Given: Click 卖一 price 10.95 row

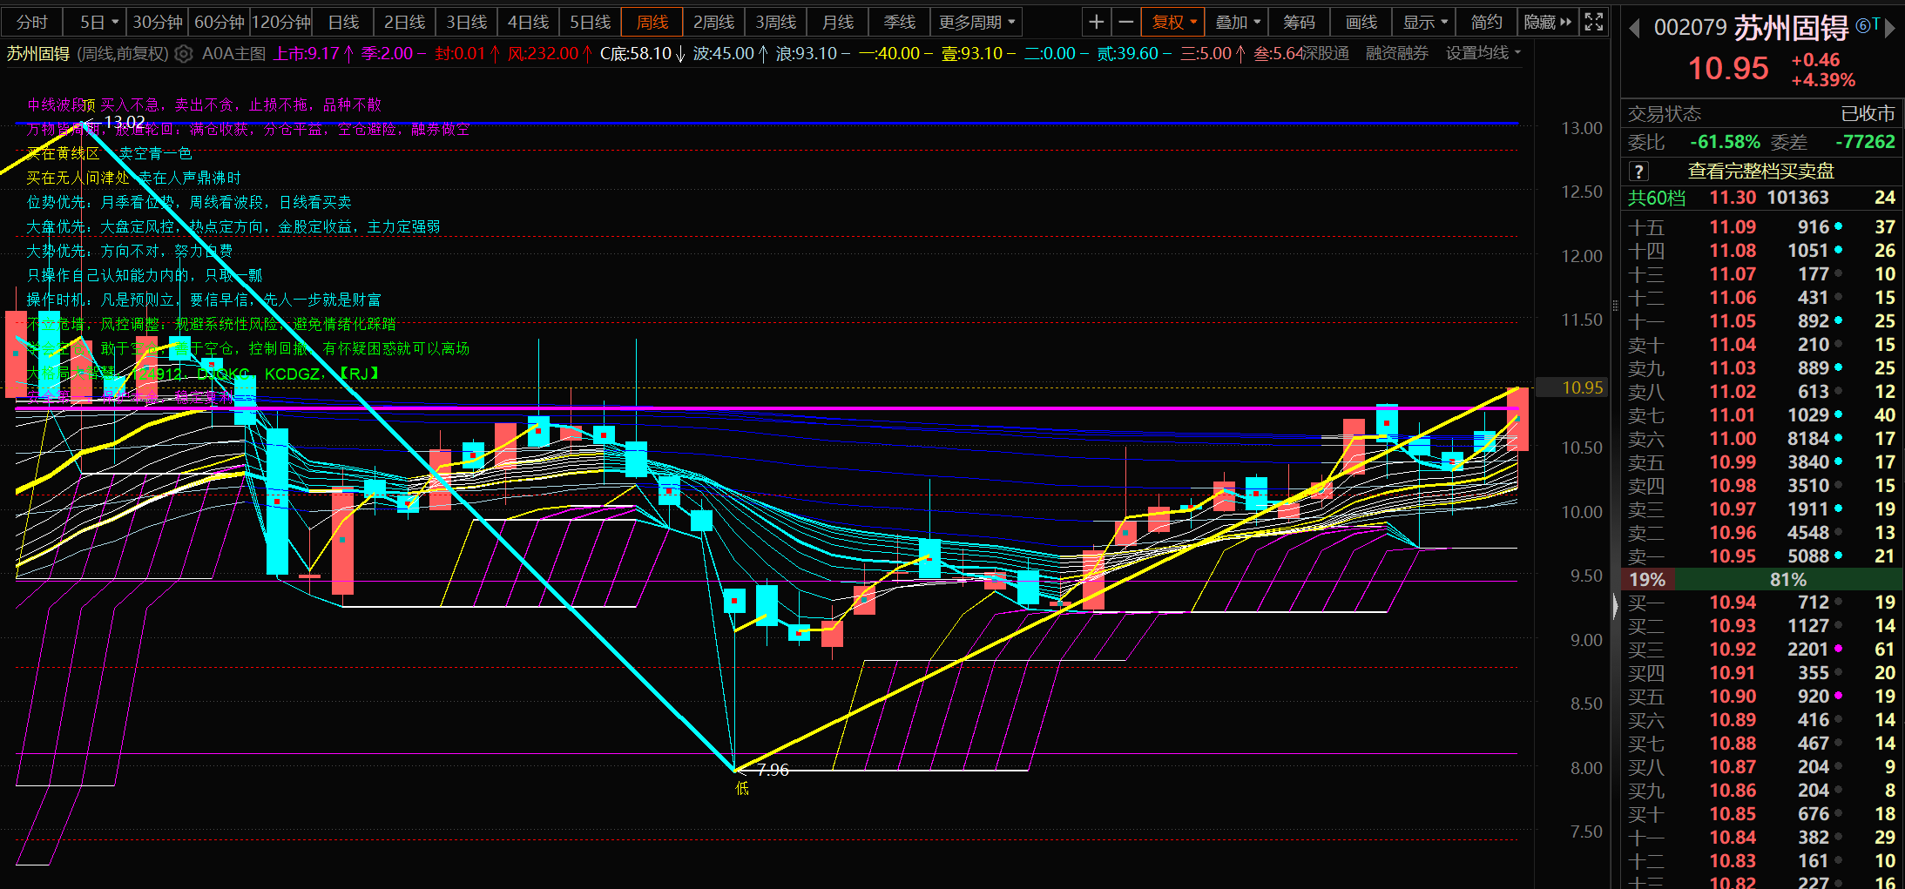Looking at the screenshot, I should (1762, 556).
